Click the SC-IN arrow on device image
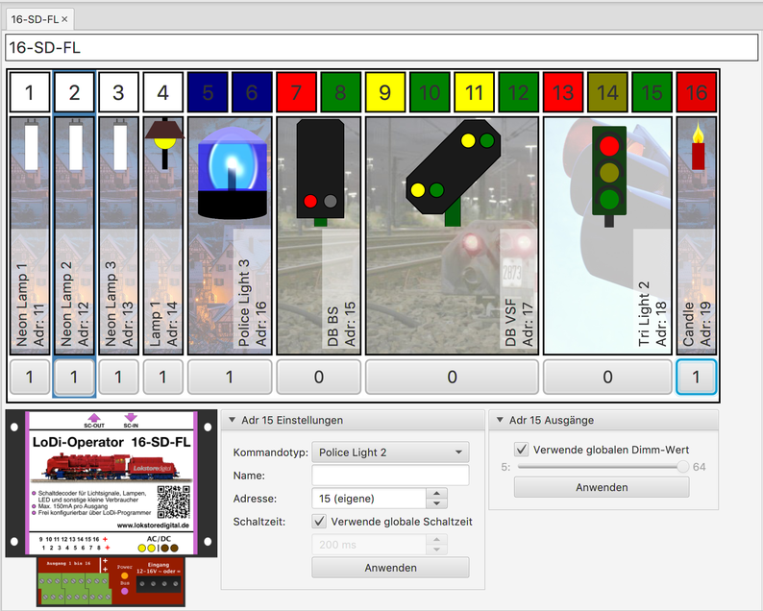Screen dimensions: 763x611 point(131,418)
